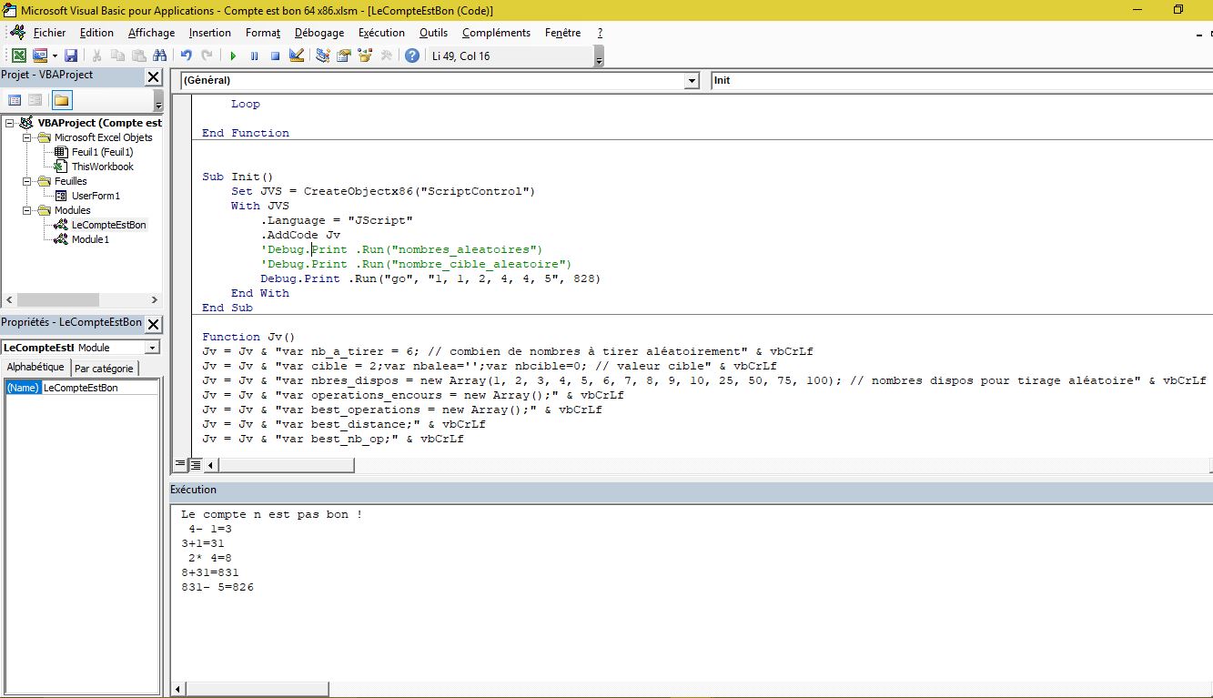Open the Affichage menu

click(x=151, y=33)
